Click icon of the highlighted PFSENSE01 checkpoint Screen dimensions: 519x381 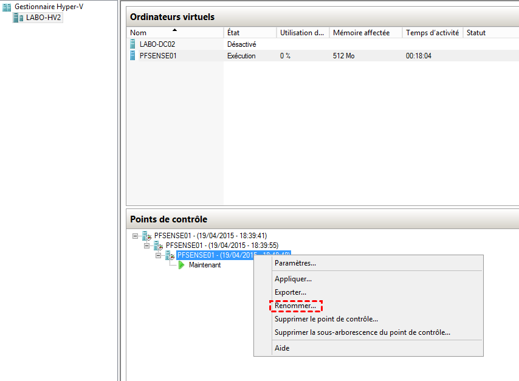170,255
